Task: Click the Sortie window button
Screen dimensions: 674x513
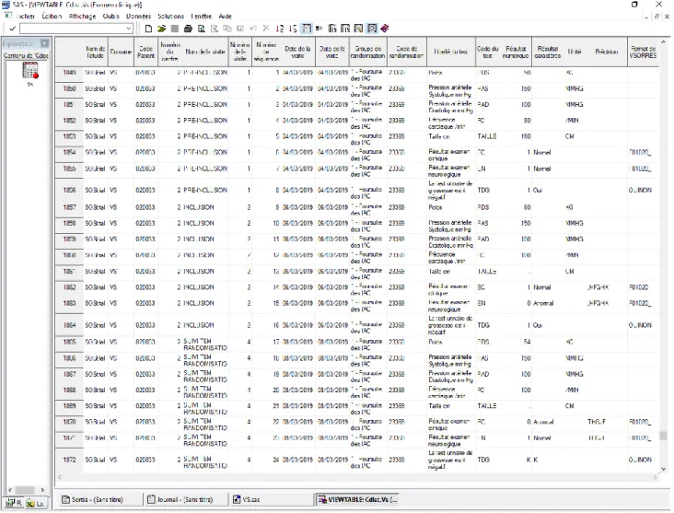Action: (99, 499)
